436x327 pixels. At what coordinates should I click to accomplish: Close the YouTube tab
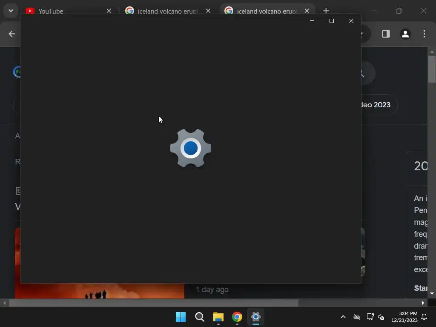109,11
